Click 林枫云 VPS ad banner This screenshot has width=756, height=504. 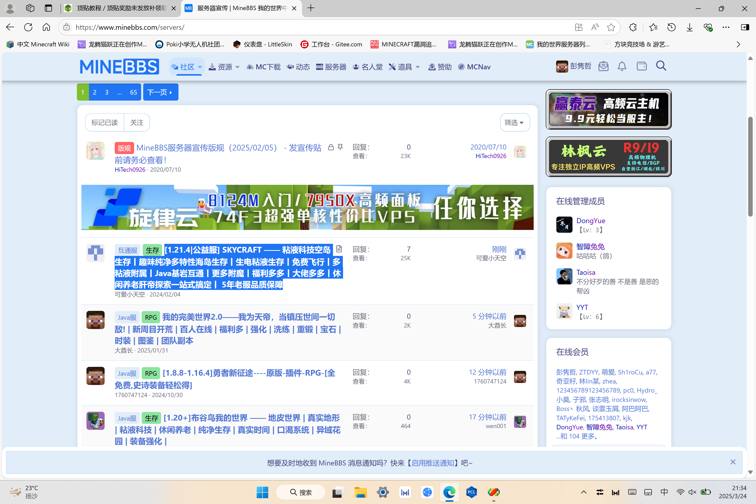[x=609, y=157]
